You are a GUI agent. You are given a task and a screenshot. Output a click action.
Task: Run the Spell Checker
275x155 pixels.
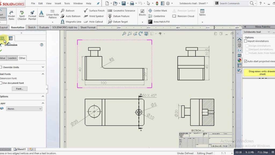coord(22,15)
